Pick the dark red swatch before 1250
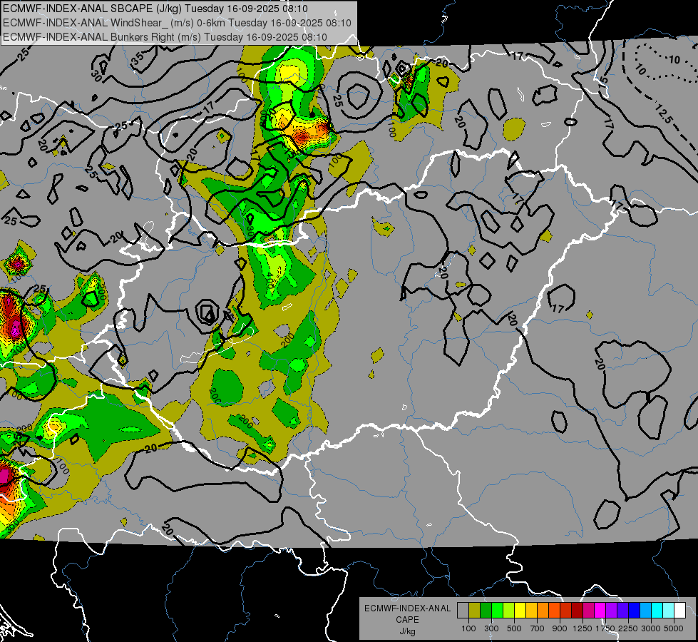The image size is (698, 642). (x=578, y=611)
